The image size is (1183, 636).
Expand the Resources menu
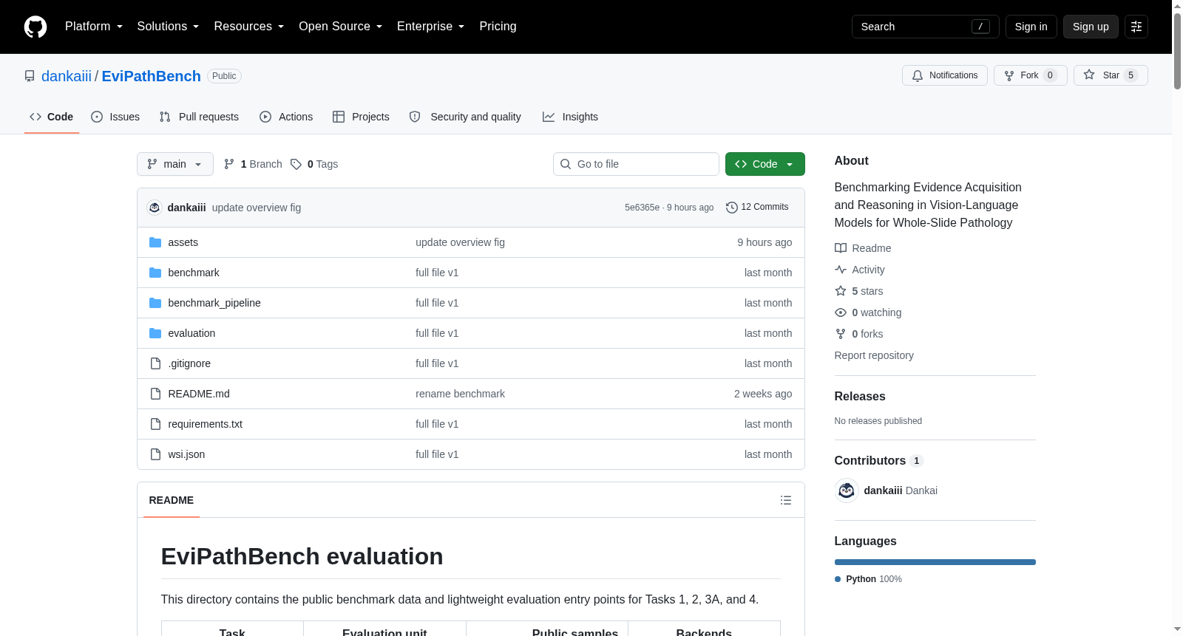(x=248, y=27)
